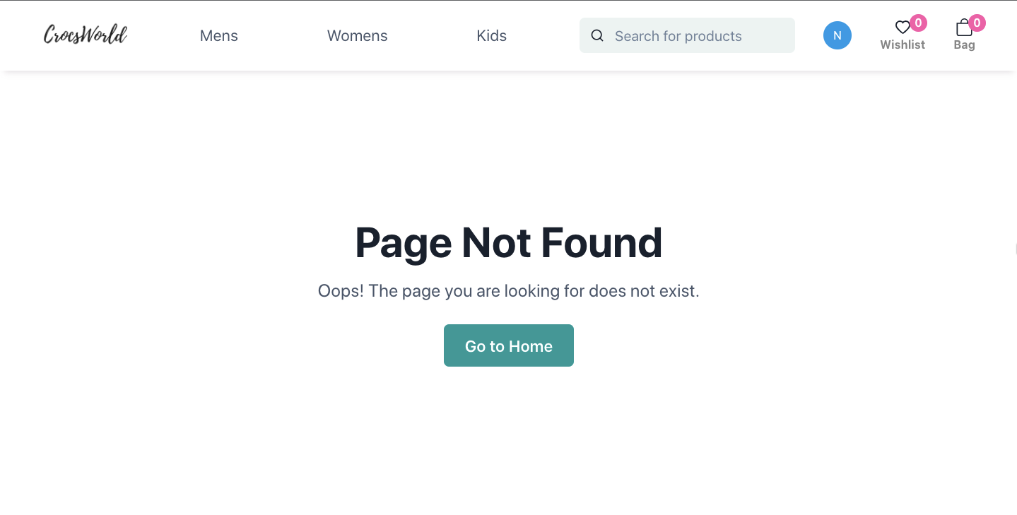
Task: Open the Kids category
Action: [491, 35]
